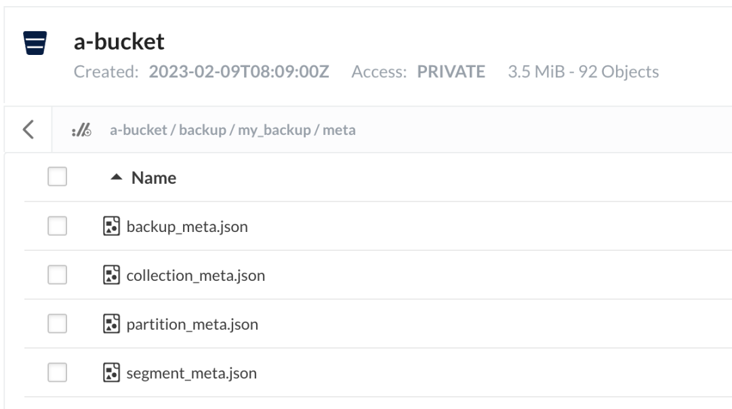Click the Name sort arrow
The image size is (732, 409).
[x=117, y=178]
